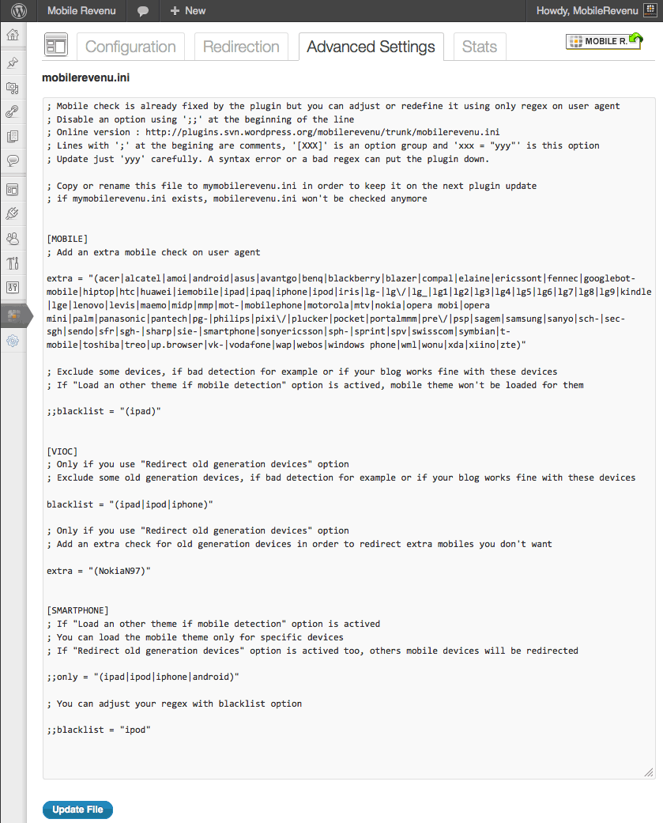Open the Appearance icon in sidebar
The image size is (663, 823).
(13, 190)
